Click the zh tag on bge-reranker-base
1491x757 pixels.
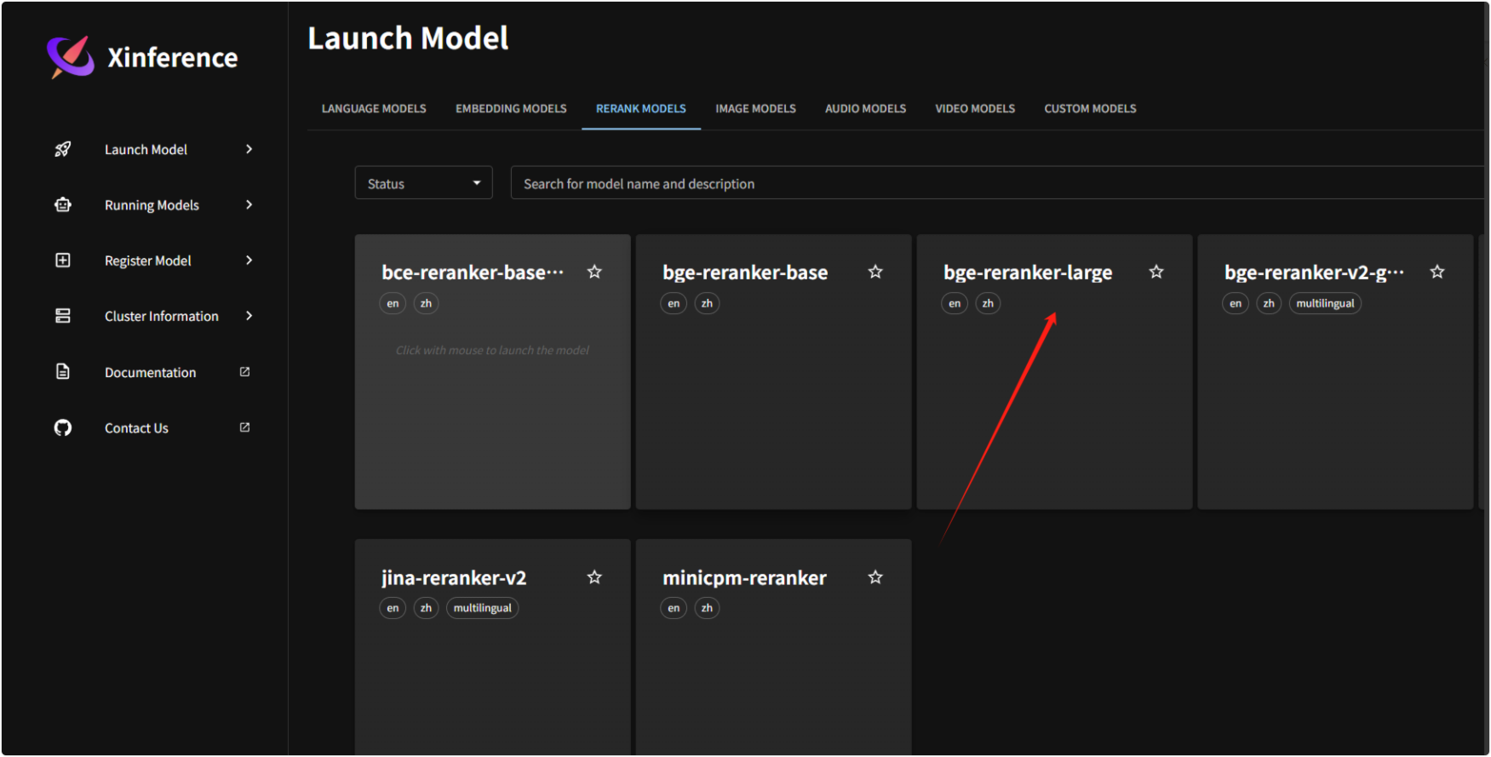[x=707, y=303]
